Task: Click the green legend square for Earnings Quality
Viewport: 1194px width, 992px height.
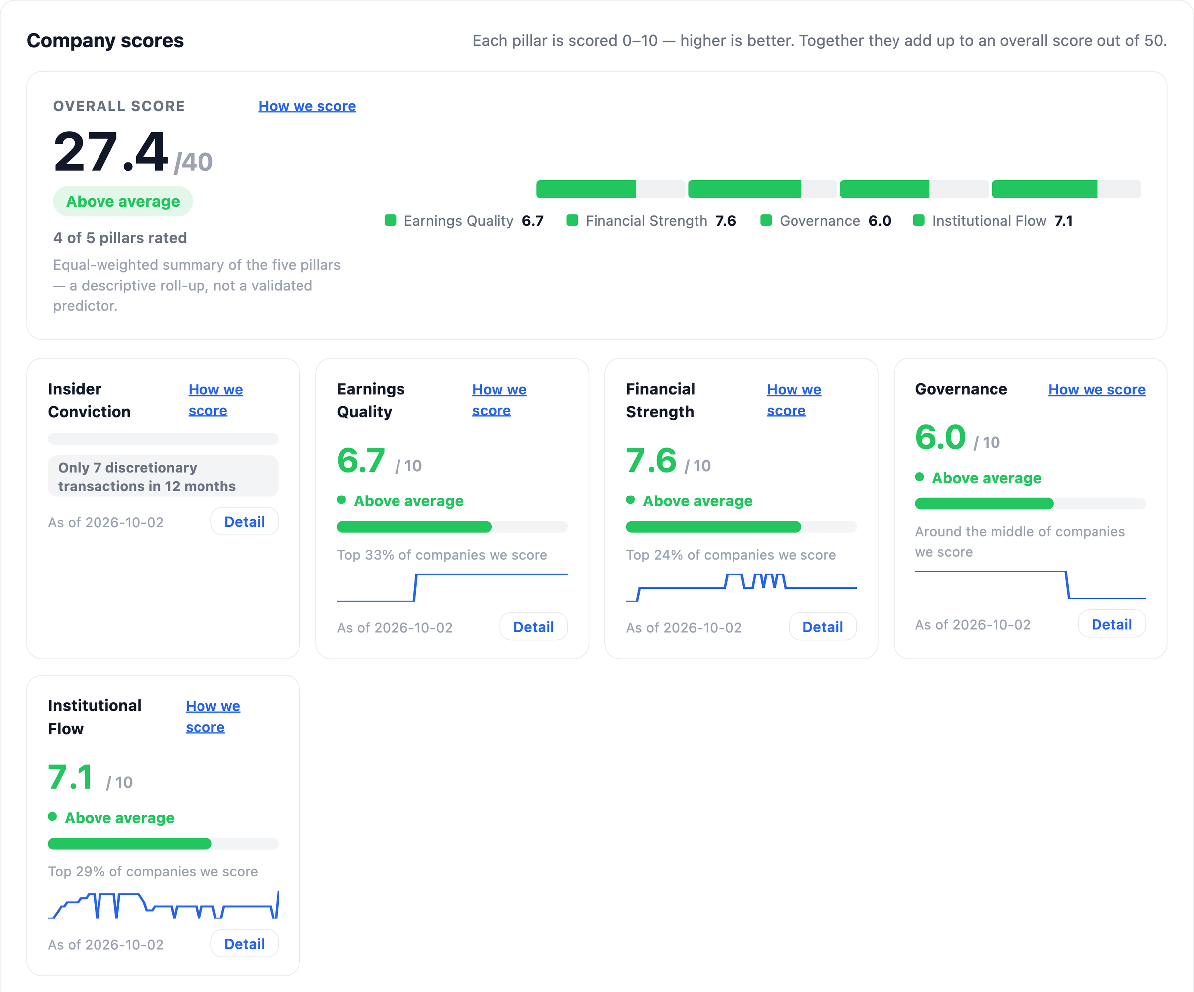Action: pos(390,220)
